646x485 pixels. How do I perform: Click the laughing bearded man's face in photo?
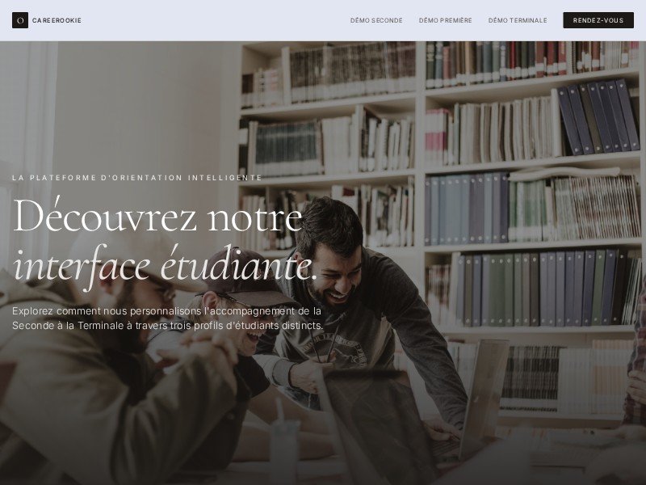tap(333, 276)
